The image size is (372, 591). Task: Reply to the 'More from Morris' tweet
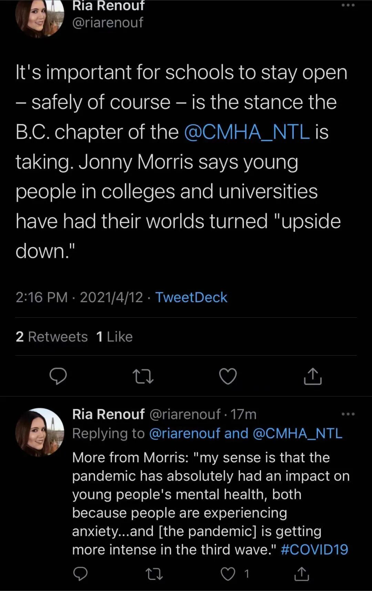click(x=81, y=574)
